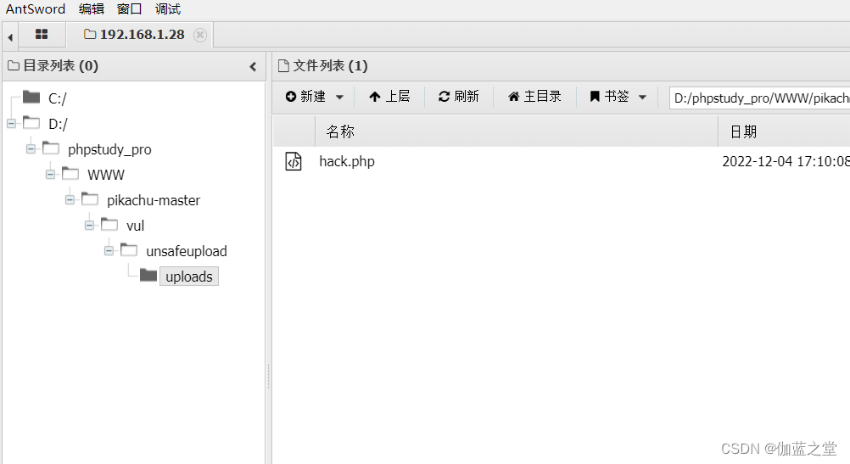The image size is (850, 464).
Task: Open the 书签 dropdown arrow
Action: coord(642,98)
